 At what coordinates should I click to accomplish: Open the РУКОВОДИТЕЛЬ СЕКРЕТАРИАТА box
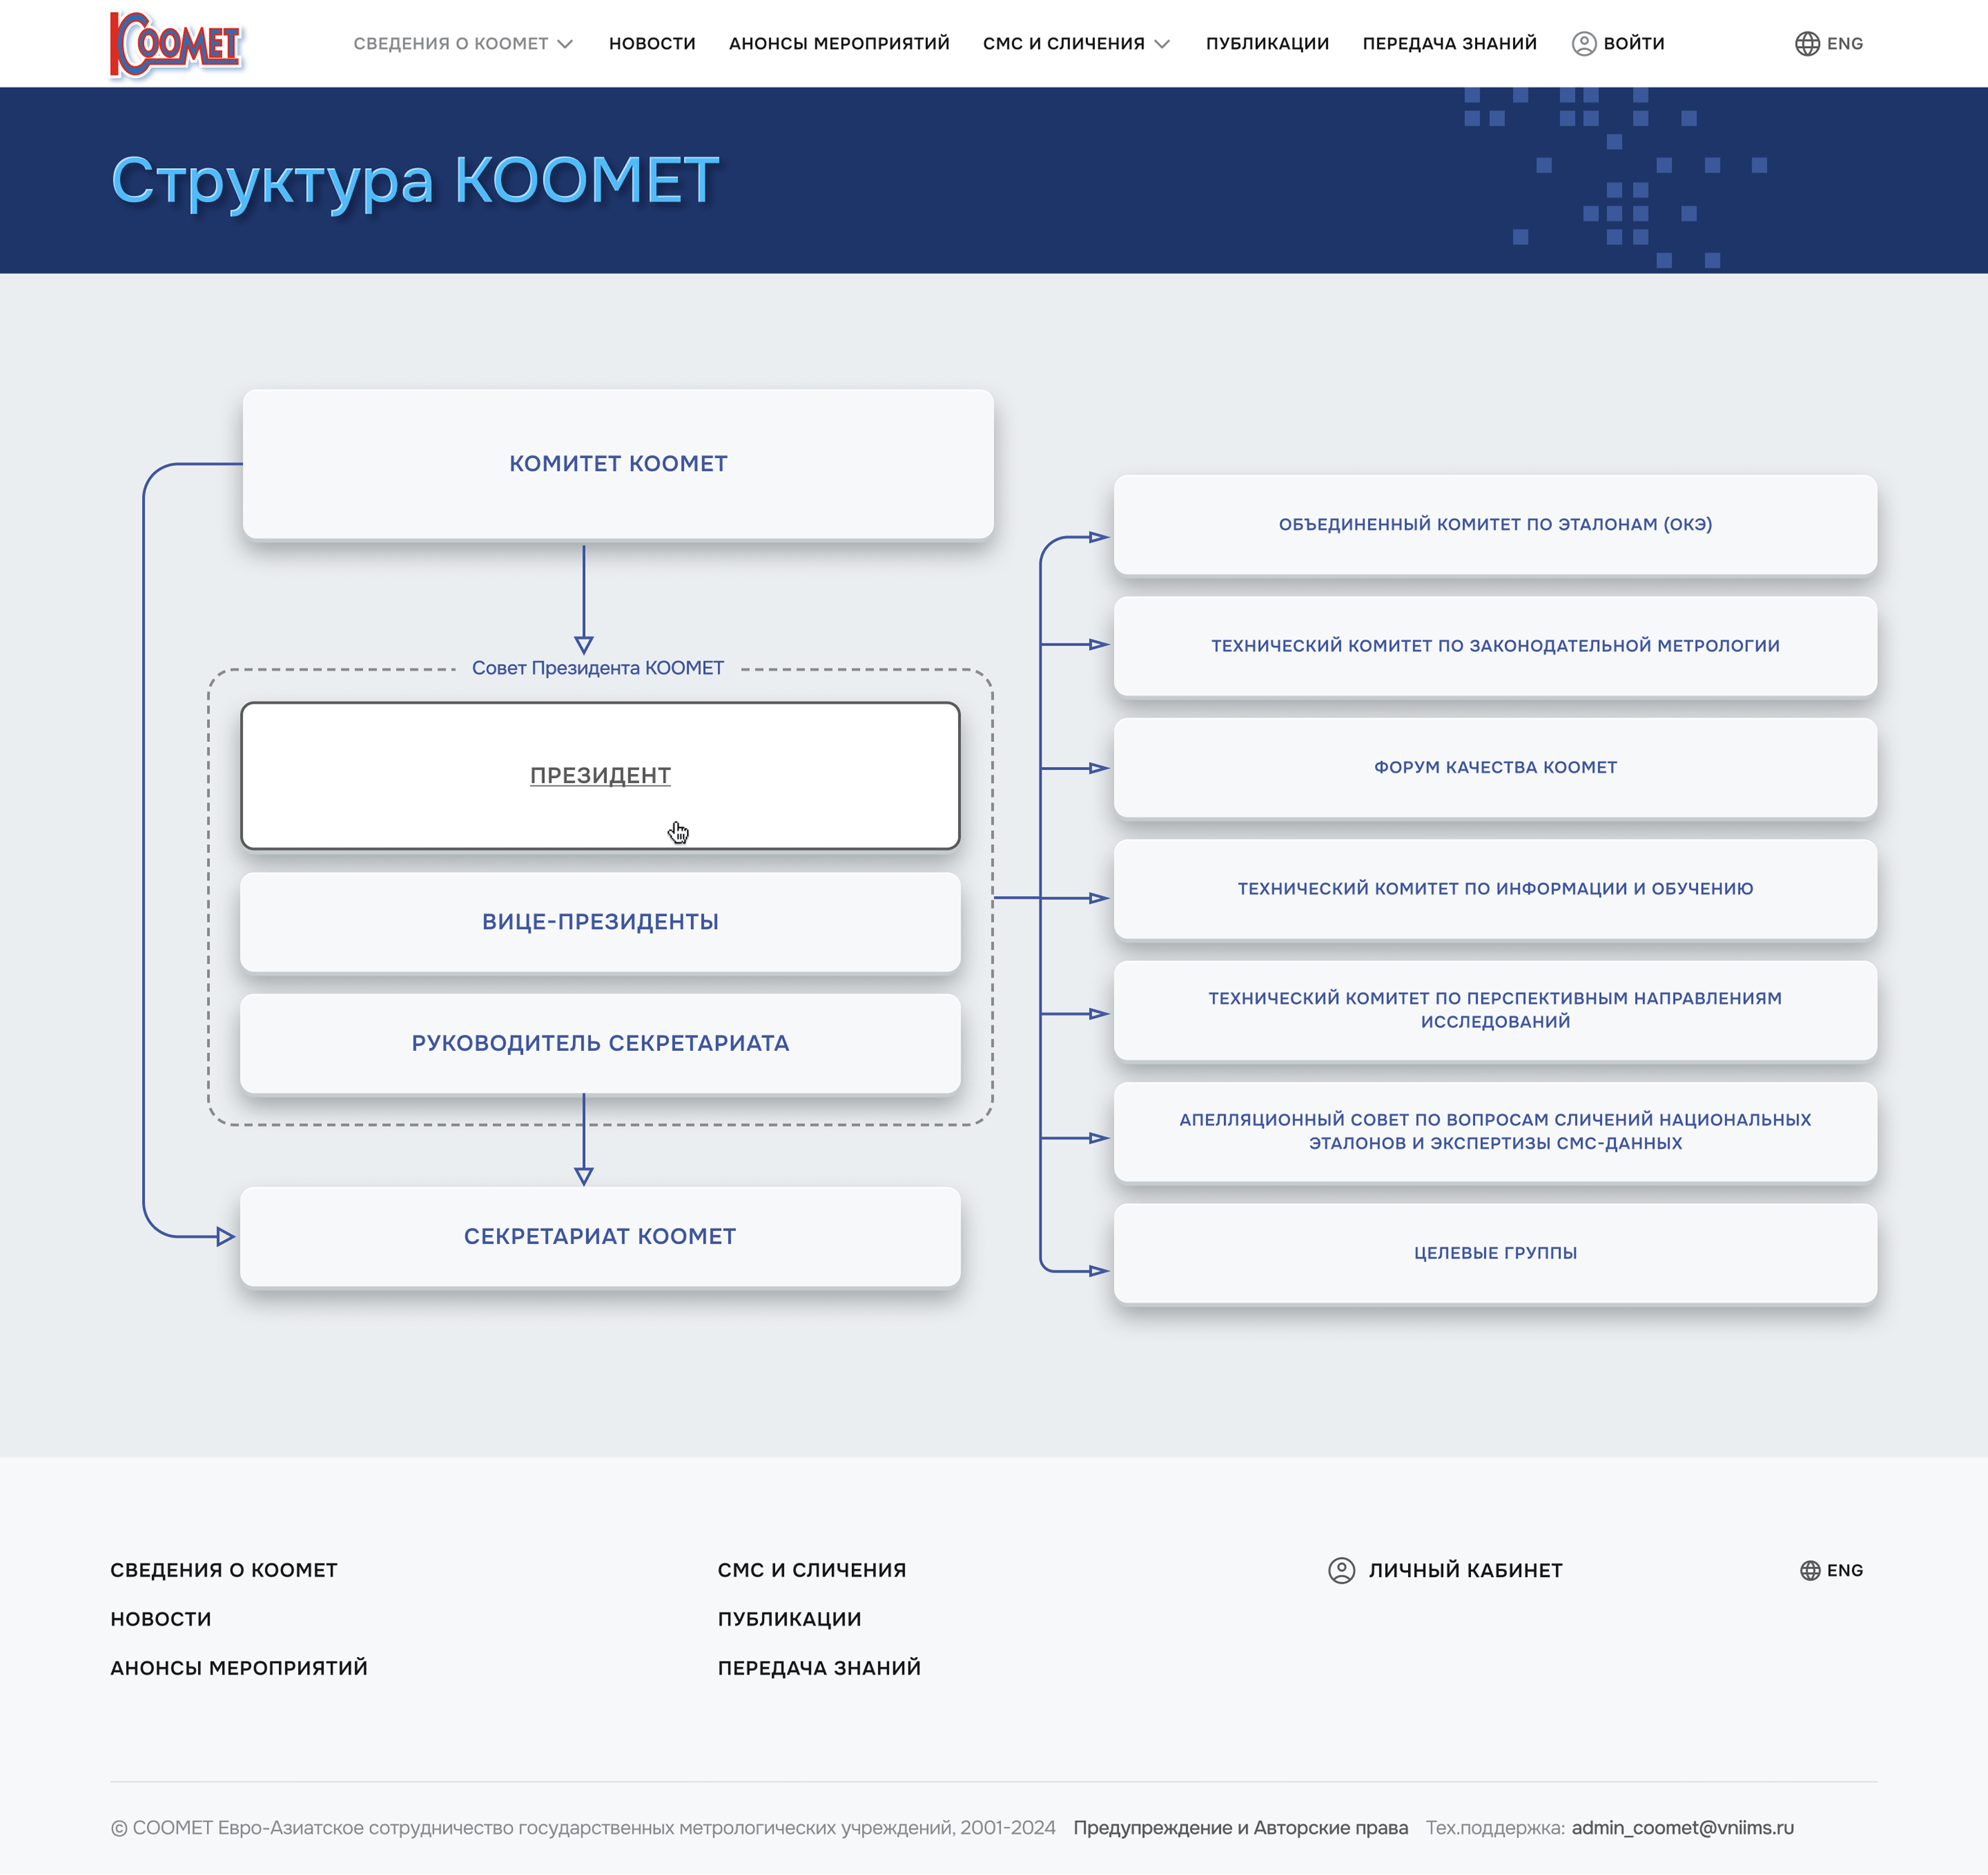[x=600, y=1044]
